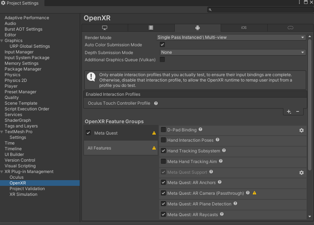This screenshot has width=314, height=225.
Task: Enable Additional Graphics Queue (Vulkan)
Action: pyautogui.click(x=162, y=60)
